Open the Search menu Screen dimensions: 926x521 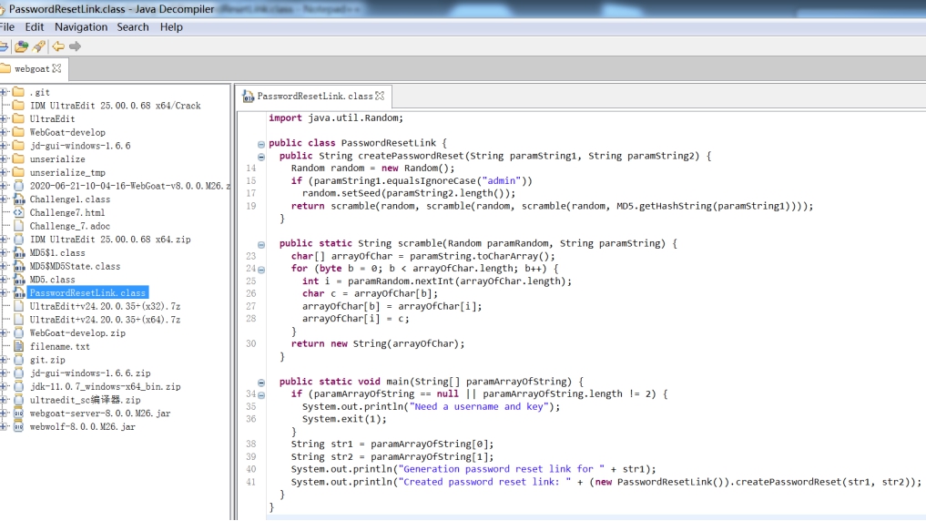coord(133,27)
